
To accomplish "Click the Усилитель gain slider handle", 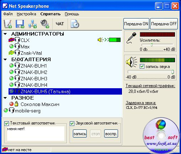I will click(x=151, y=45).
